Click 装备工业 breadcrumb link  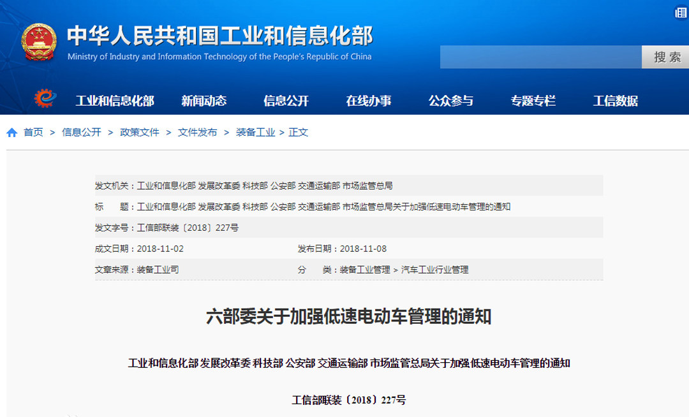click(x=255, y=133)
